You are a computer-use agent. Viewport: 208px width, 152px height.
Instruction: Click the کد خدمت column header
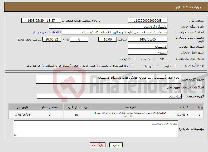pyautogui.click(x=182, y=107)
